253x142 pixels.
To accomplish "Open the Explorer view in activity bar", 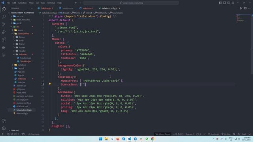I will pos(4,9).
